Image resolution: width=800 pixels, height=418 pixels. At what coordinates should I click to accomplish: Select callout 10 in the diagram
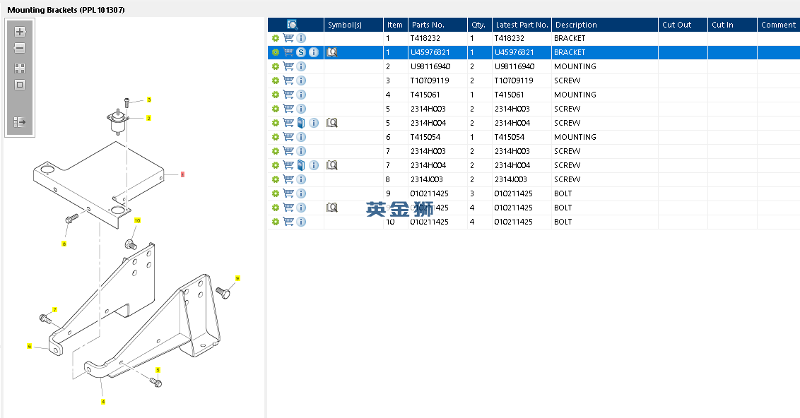[137, 221]
